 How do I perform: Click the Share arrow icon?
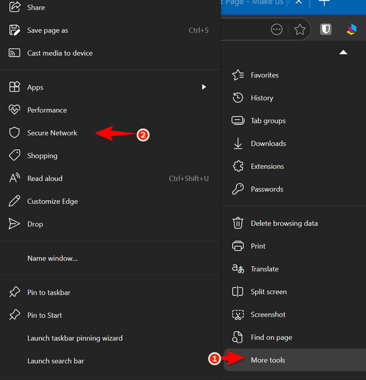(15, 7)
